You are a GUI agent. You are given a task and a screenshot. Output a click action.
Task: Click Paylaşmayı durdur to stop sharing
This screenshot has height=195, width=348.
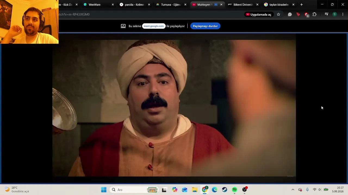pos(205,26)
